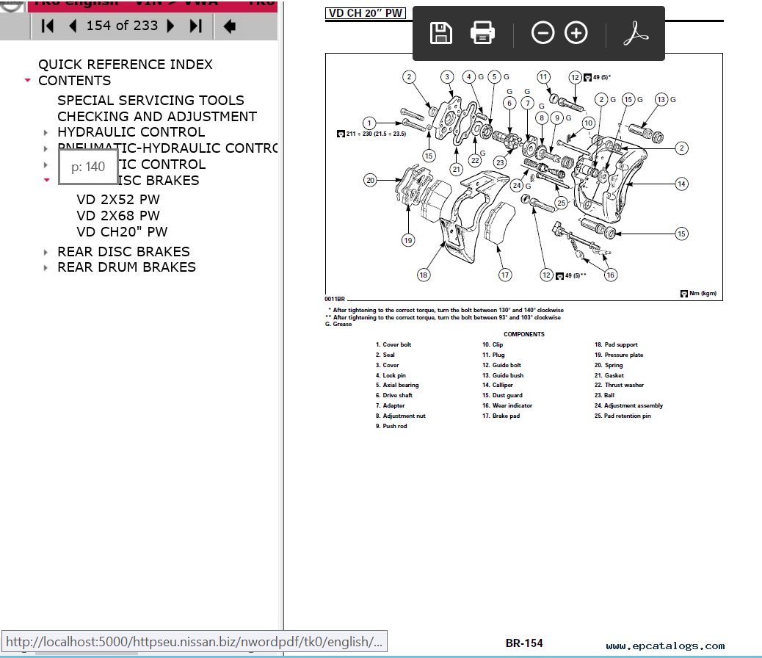Select HYDRAULIC CONTROL entry
Image resolution: width=762 pixels, height=658 pixels.
pos(131,131)
